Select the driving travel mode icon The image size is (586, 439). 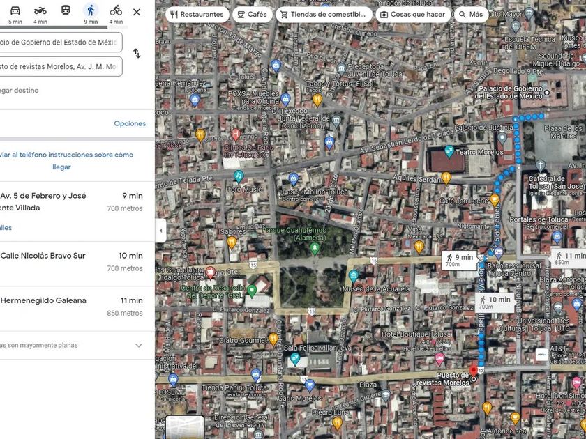15,10
